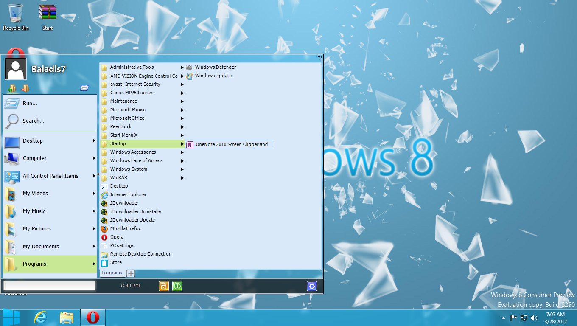This screenshot has width=577, height=326.
Task: Open the avast! Internet Security folder
Action: pos(143,84)
